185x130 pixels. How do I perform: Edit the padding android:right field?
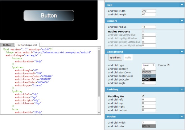point(149,107)
